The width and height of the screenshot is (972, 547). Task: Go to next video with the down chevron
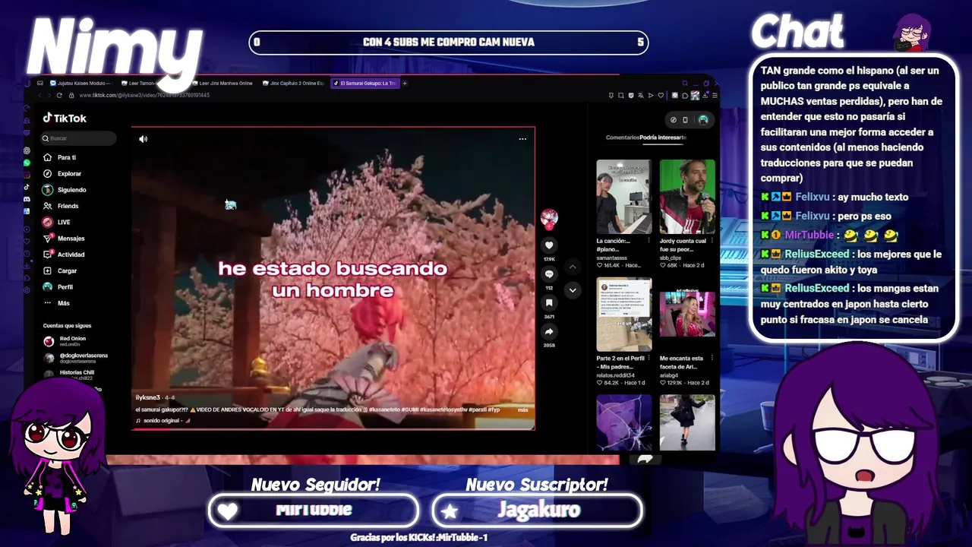click(x=573, y=289)
